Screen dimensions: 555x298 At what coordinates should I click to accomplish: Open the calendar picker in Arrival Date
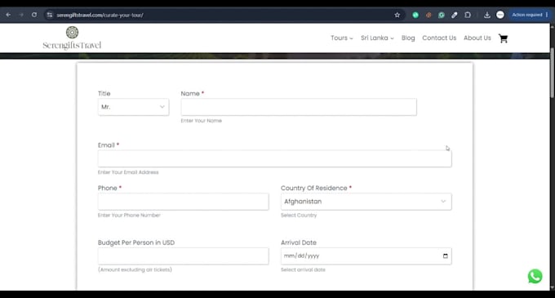pyautogui.click(x=446, y=256)
